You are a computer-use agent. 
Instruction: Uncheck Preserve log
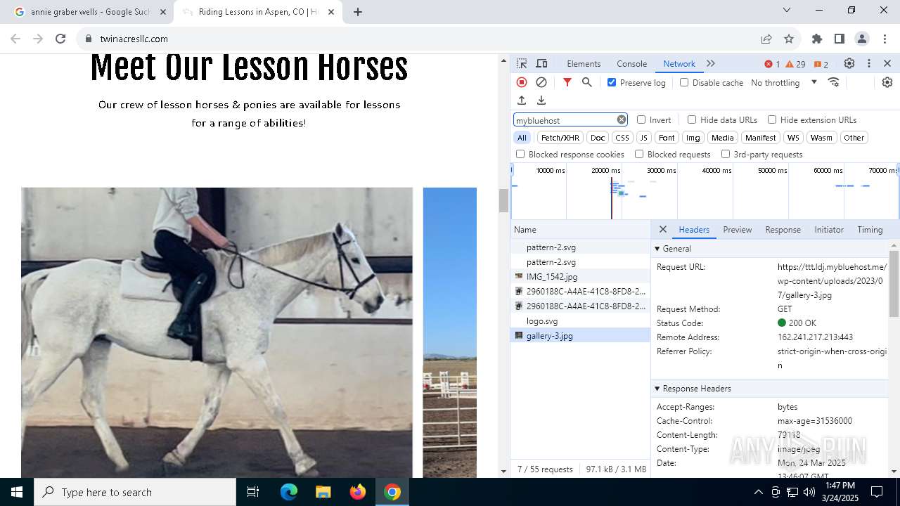tap(612, 82)
